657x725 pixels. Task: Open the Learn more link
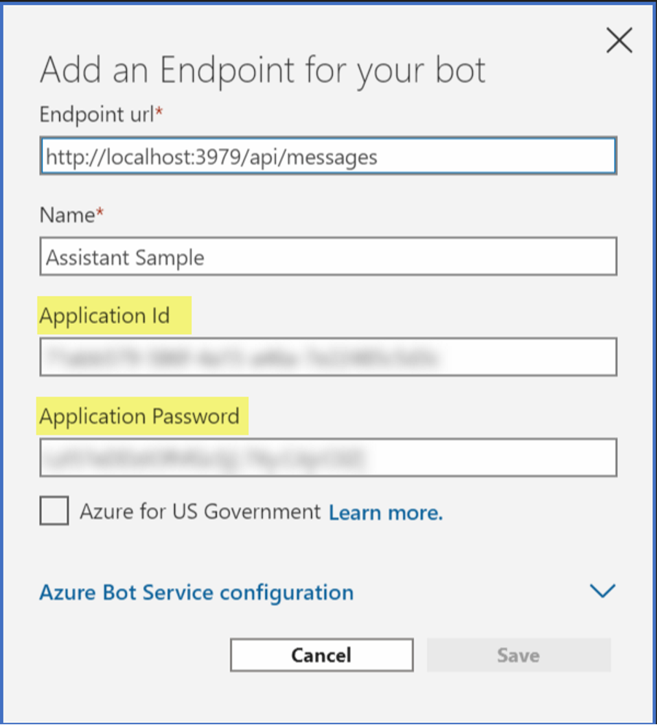click(386, 512)
